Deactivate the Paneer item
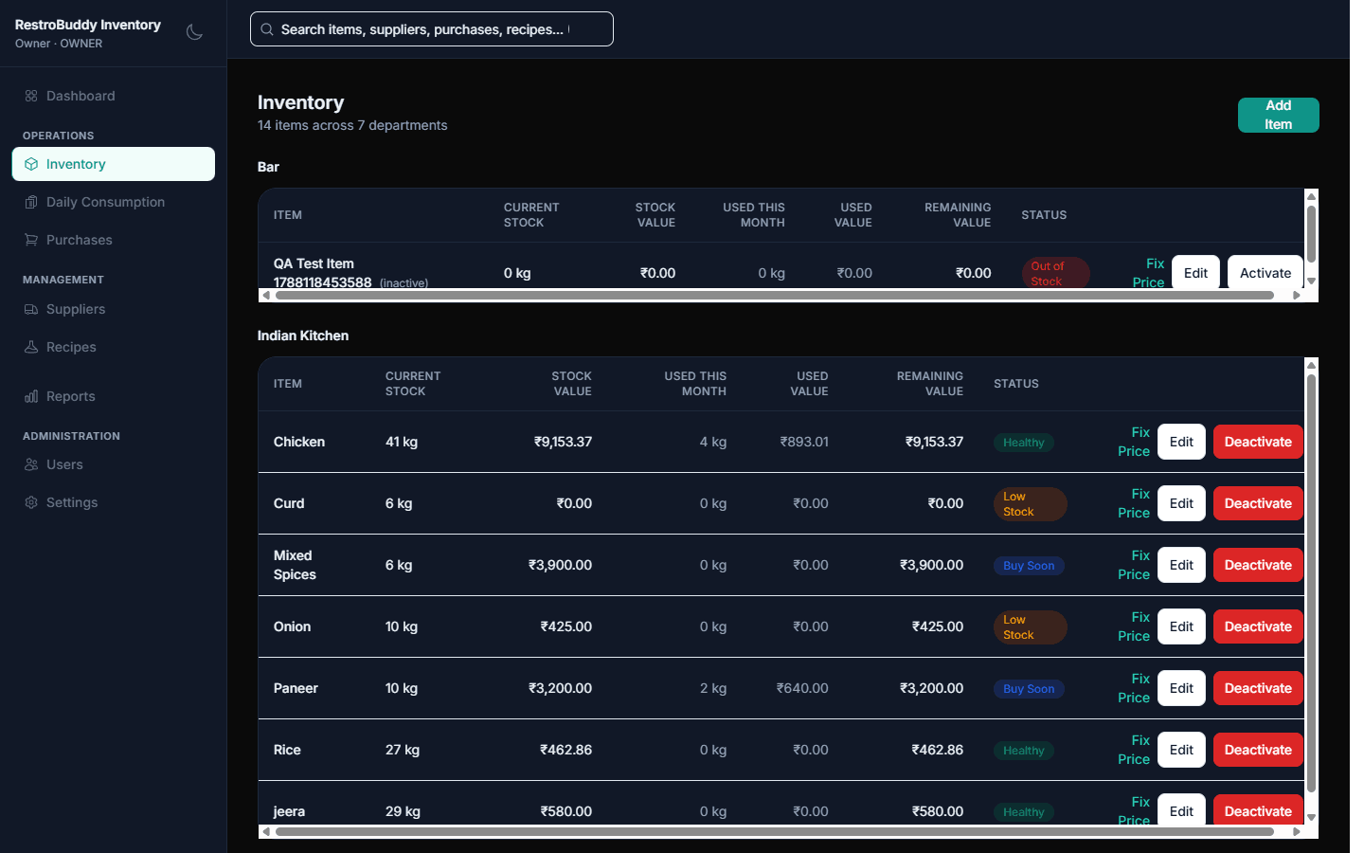1364x853 pixels. pos(1258,688)
